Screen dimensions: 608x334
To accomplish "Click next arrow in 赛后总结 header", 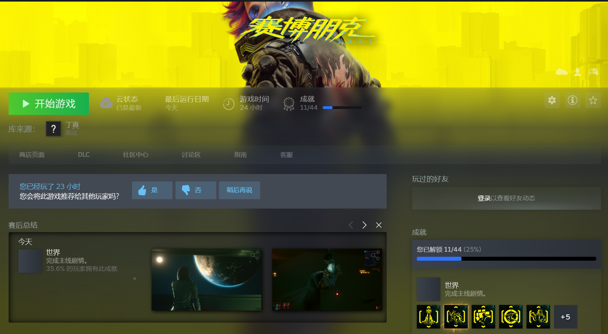I will [x=364, y=225].
